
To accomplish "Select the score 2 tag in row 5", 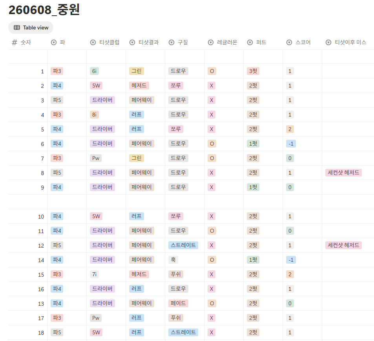I will point(290,129).
